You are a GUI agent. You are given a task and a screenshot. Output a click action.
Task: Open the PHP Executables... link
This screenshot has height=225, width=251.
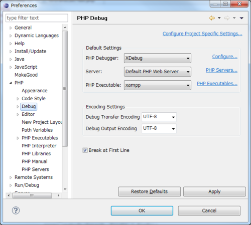pyautogui.click(x=217, y=84)
